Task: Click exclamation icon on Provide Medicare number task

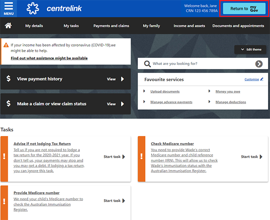Action: (x=4, y=201)
